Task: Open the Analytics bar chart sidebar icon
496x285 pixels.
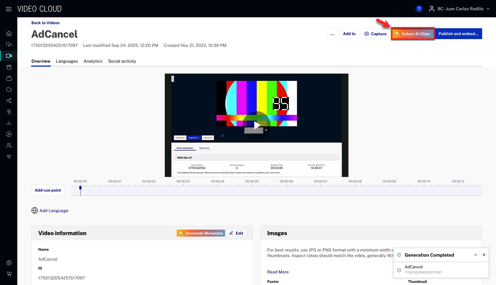Action: point(9,123)
